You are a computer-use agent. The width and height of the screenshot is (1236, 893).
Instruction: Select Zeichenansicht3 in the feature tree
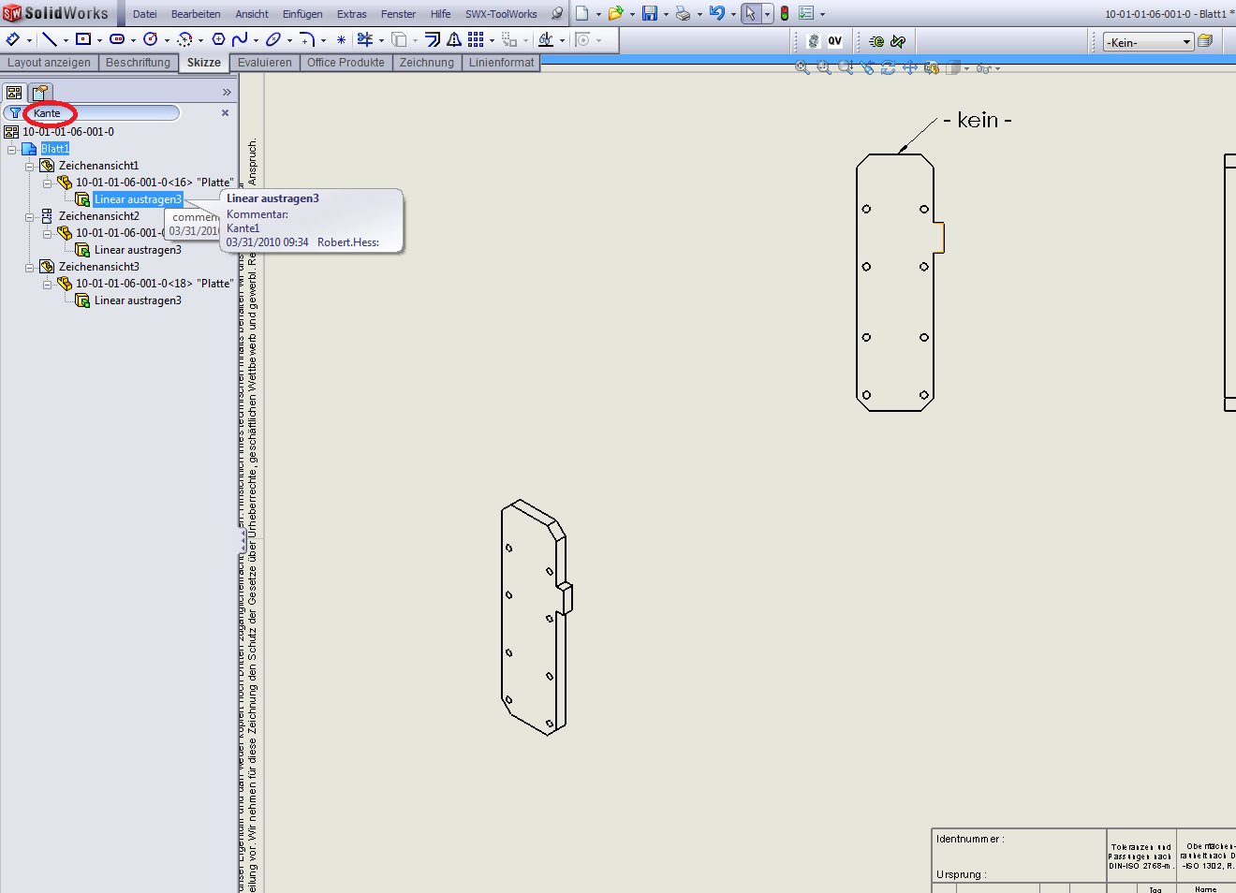(98, 267)
